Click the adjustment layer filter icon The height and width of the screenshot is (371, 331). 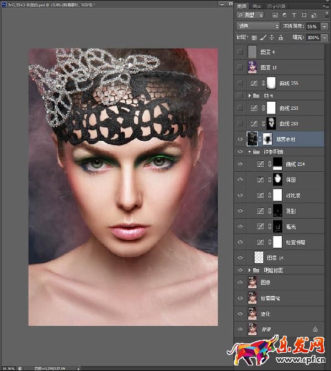coord(284,15)
